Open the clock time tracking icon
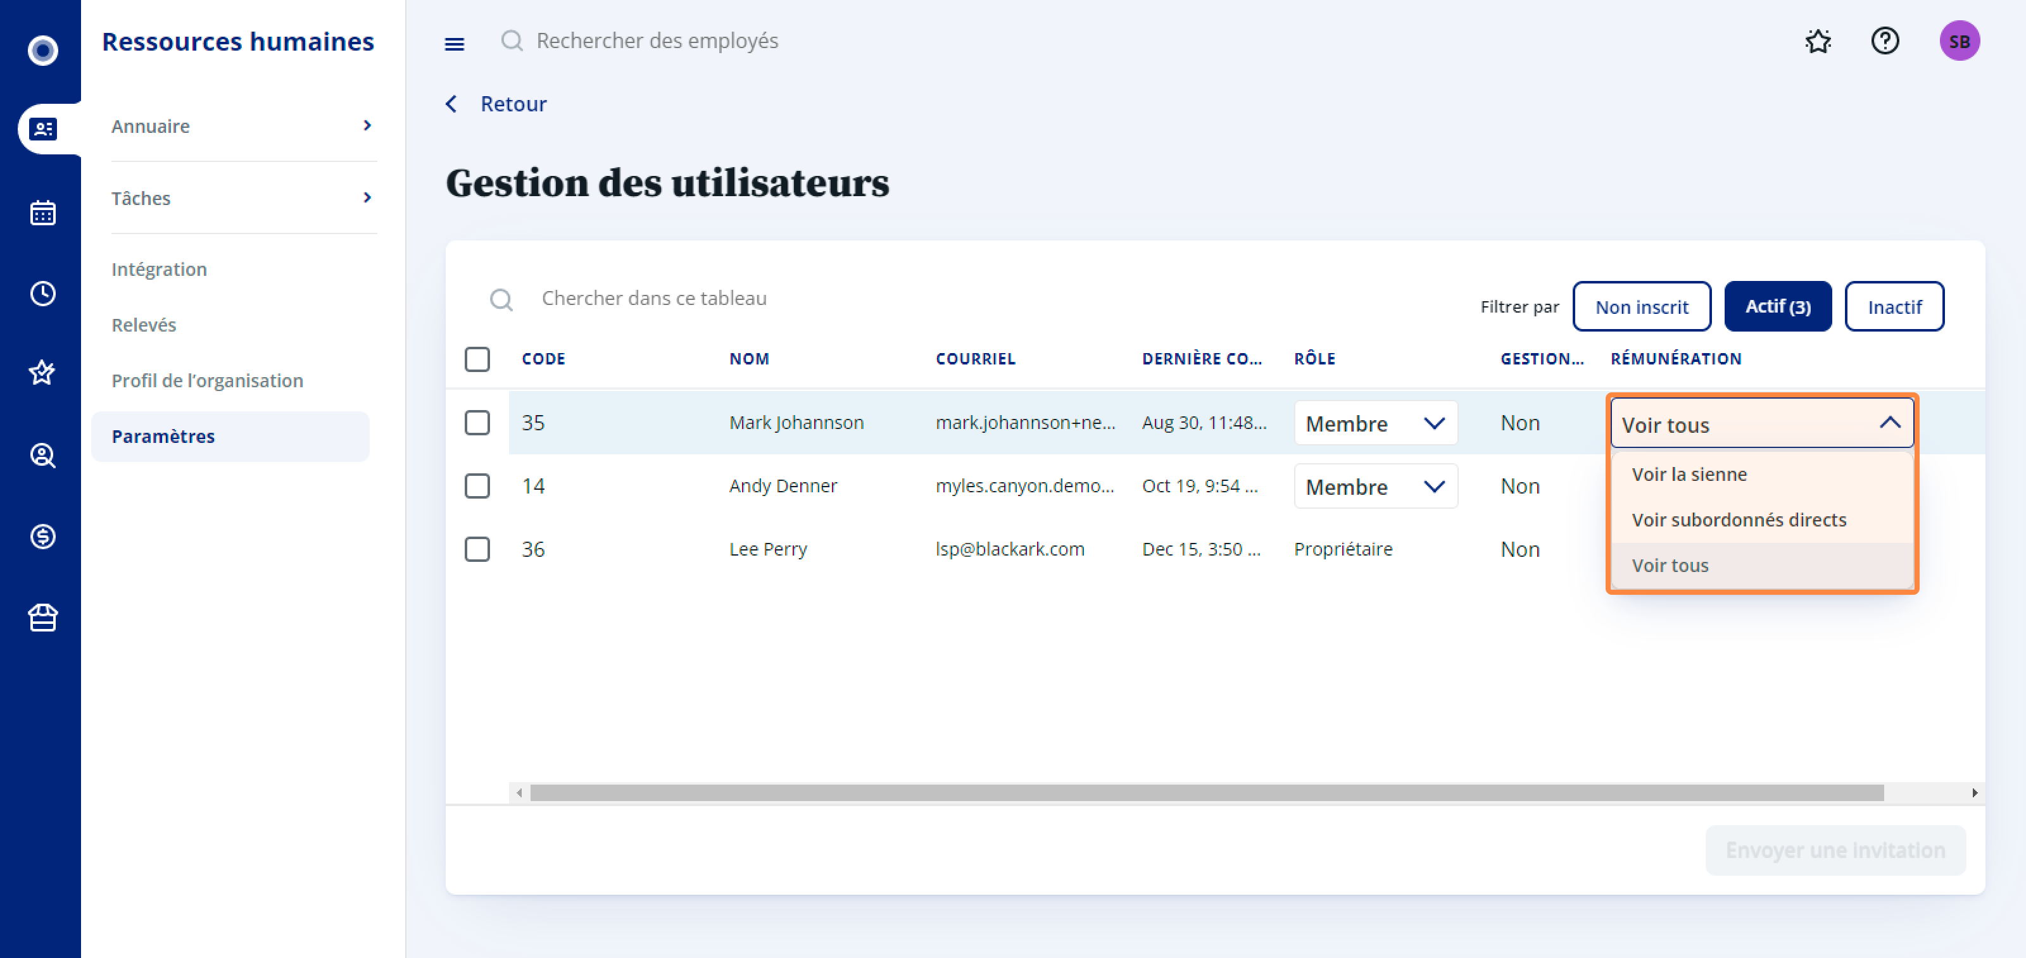This screenshot has height=958, width=2026. coord(42,293)
